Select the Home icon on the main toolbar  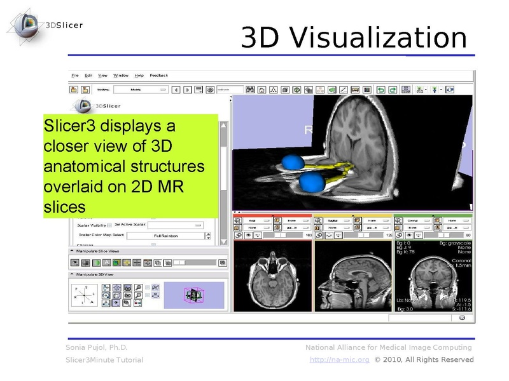[x=261, y=89]
